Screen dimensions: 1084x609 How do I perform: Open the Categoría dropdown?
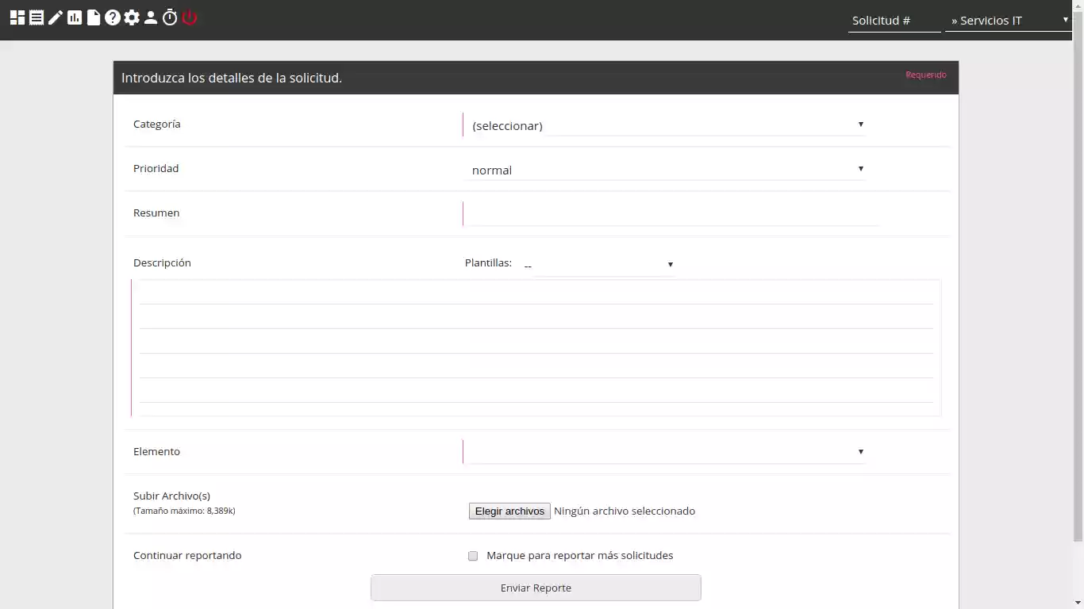tap(665, 124)
